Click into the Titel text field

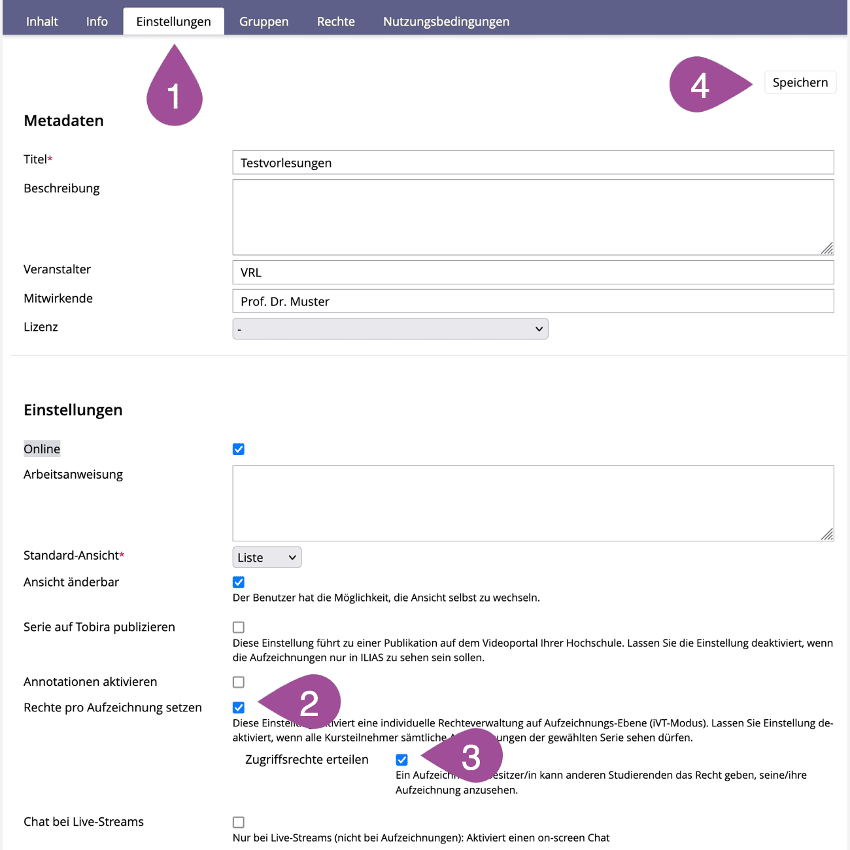point(533,163)
